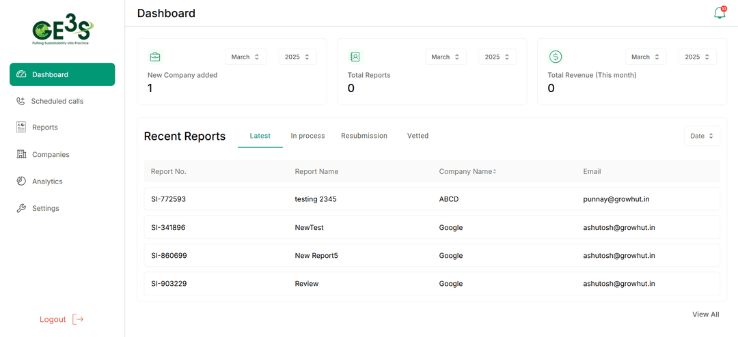The width and height of the screenshot is (738, 337).
Task: Click the Analytics pie chart icon
Action: pyautogui.click(x=20, y=181)
